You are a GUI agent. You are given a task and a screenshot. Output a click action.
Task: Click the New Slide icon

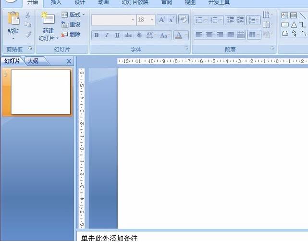(49, 18)
